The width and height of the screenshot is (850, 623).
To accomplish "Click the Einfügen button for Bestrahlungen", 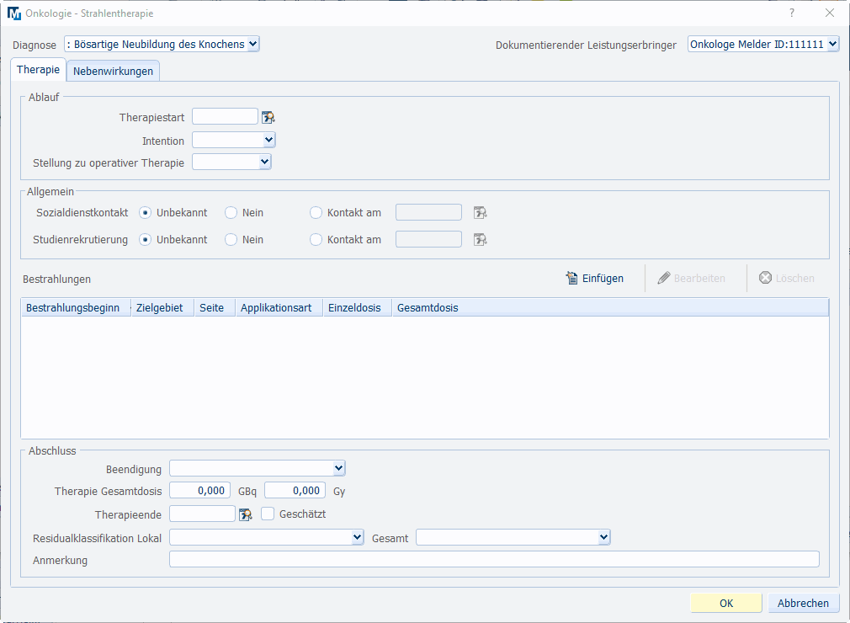I will tap(595, 279).
